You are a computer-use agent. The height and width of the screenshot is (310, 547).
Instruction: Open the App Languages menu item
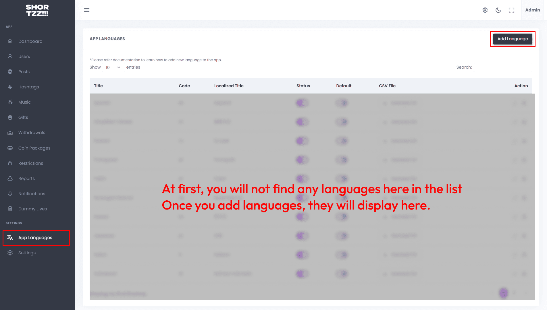tap(35, 238)
